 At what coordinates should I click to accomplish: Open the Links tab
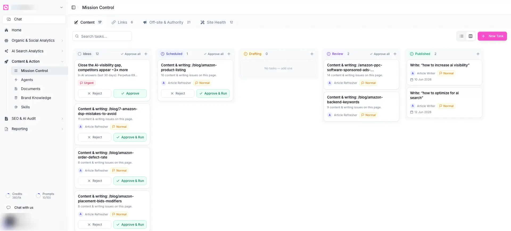[122, 22]
